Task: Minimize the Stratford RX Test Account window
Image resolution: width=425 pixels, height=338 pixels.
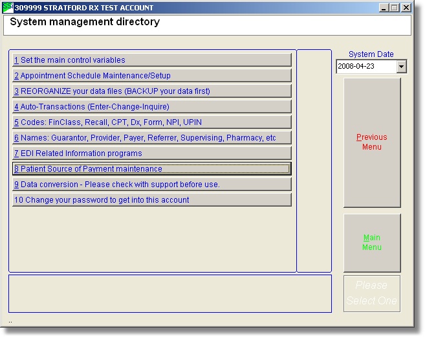Action: (383, 8)
